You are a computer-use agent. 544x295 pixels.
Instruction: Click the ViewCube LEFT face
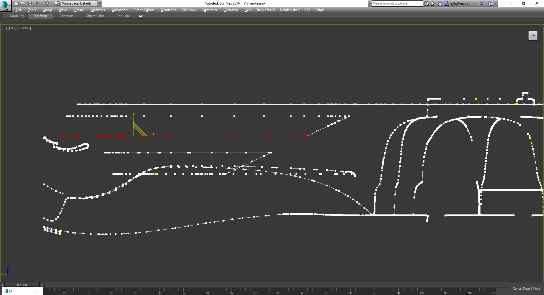[533, 35]
